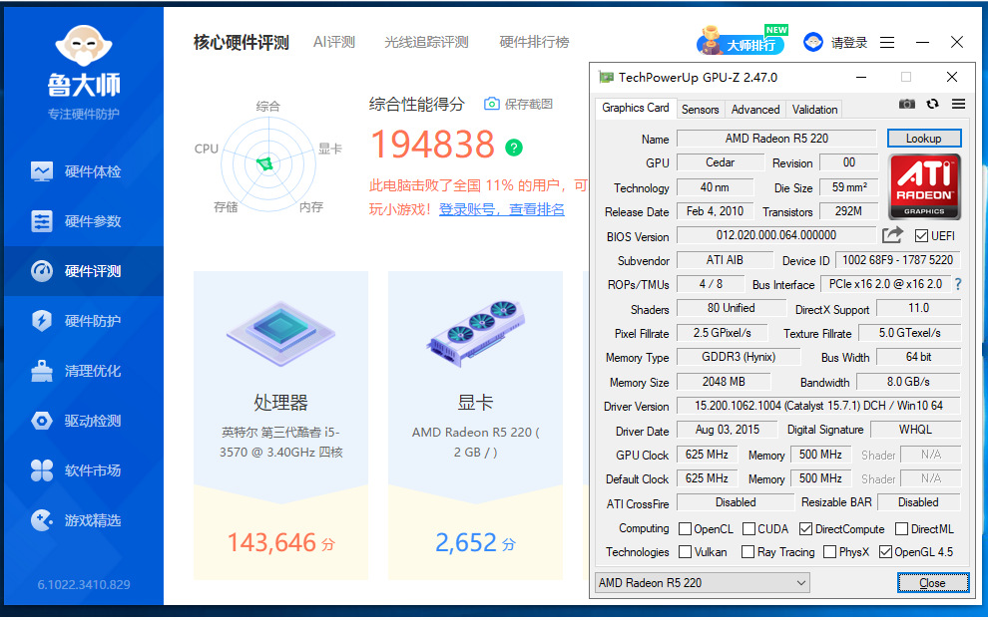Click the 2,652 分 graphics score

point(475,542)
